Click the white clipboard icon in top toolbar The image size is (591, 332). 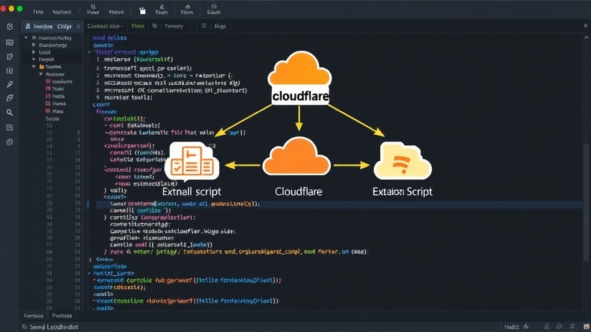pos(143,11)
